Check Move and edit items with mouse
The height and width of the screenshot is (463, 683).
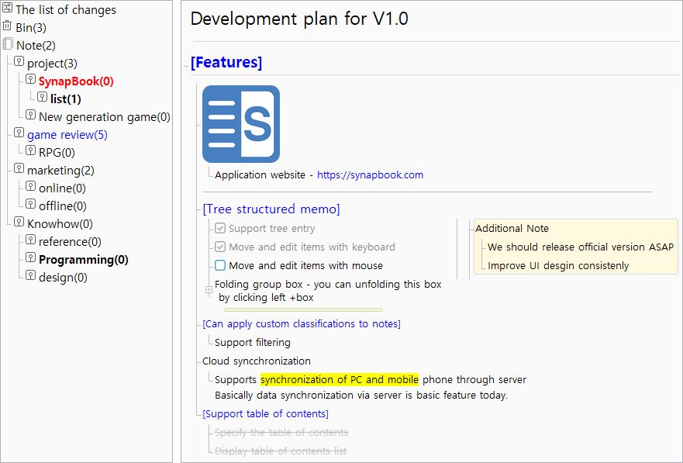click(x=220, y=265)
